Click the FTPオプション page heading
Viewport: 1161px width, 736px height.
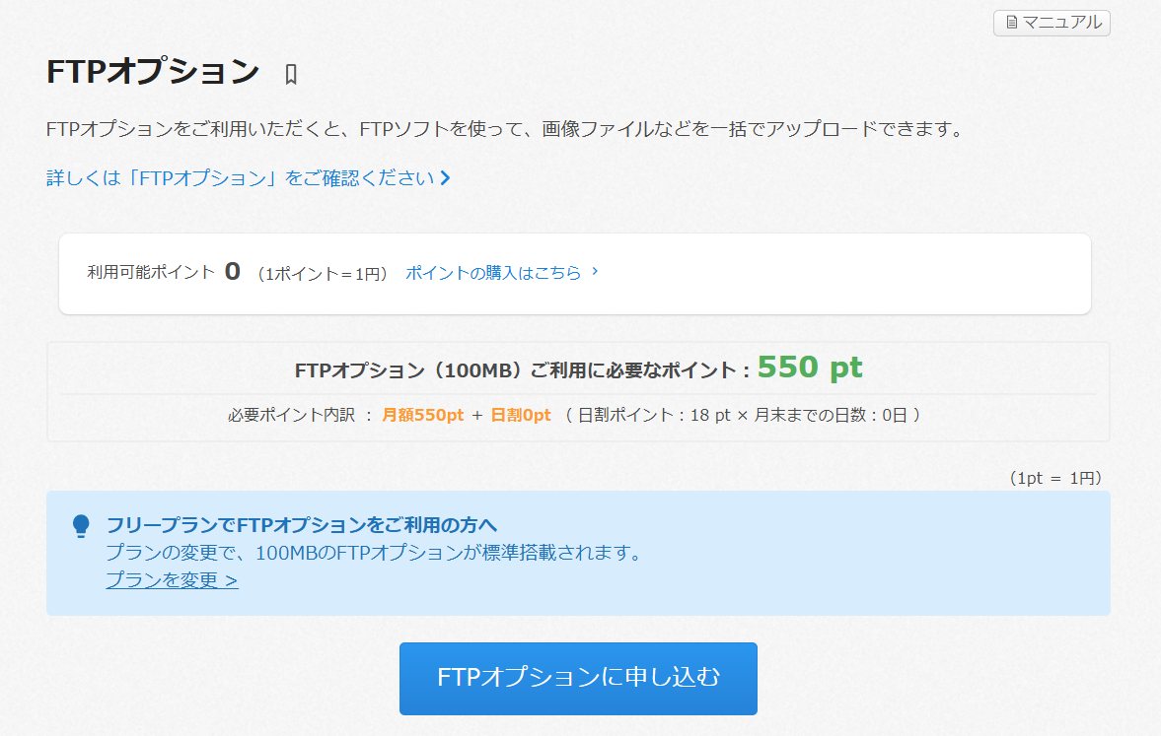click(153, 72)
